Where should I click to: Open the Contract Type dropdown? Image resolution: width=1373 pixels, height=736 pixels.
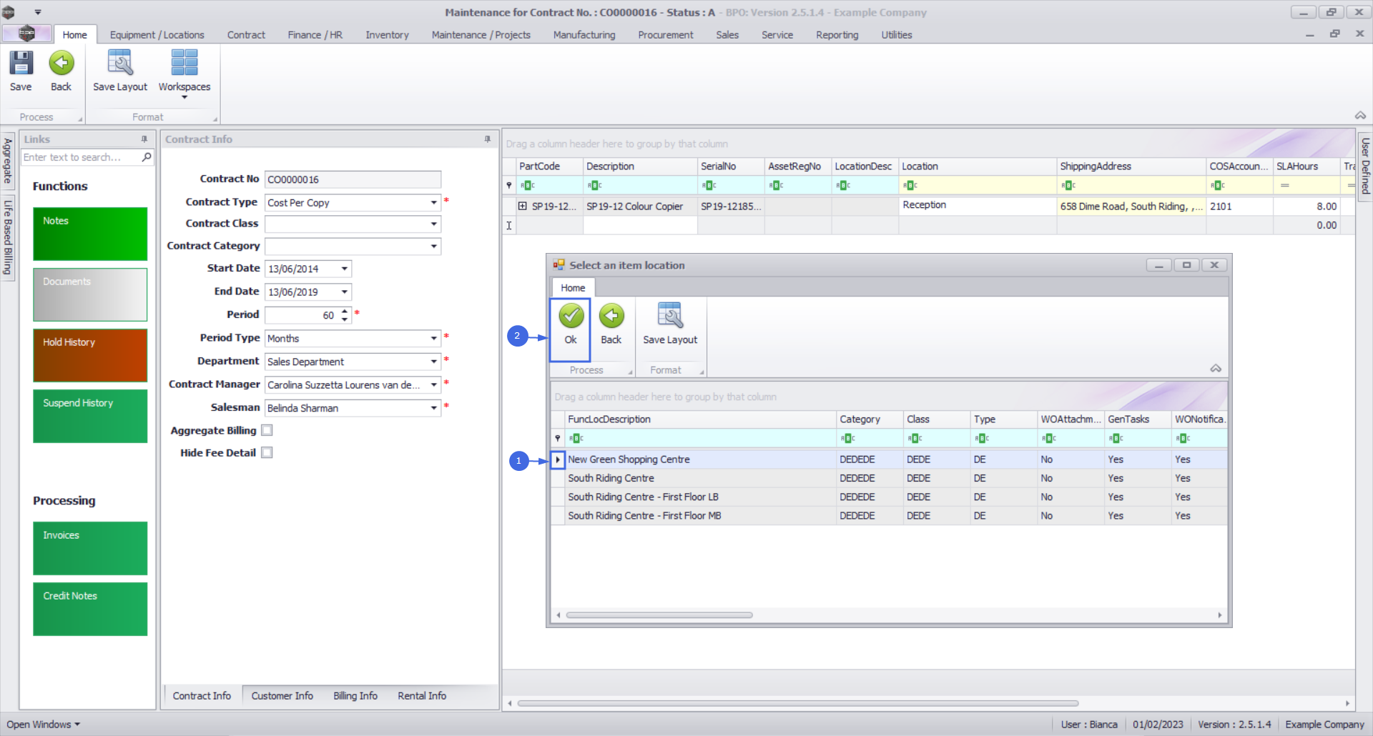coord(433,203)
